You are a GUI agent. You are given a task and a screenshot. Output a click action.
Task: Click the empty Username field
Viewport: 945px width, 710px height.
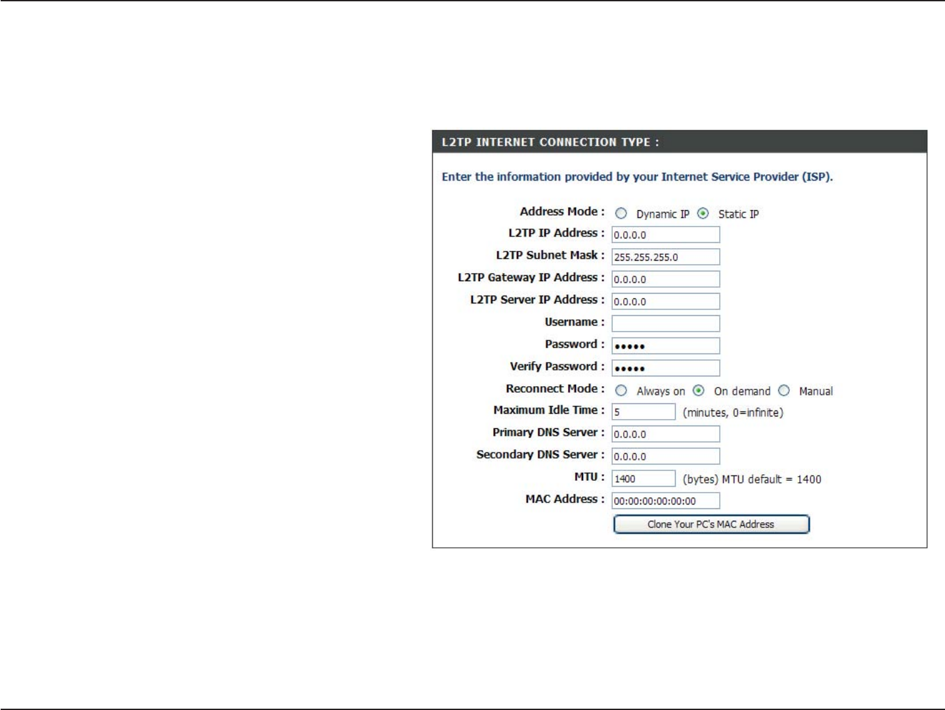tap(666, 324)
